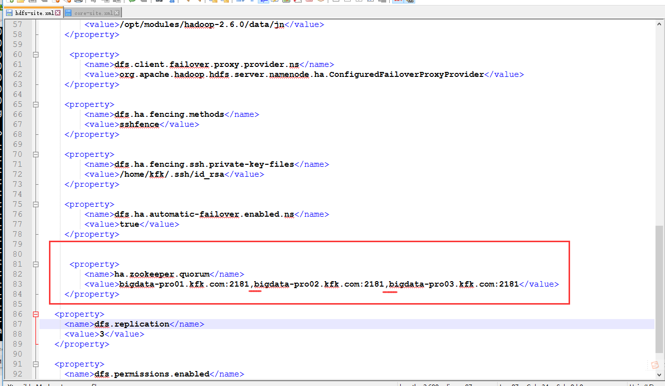The width and height of the screenshot is (665, 386).
Task: Collapse the property block at line 81
Action: coord(35,264)
